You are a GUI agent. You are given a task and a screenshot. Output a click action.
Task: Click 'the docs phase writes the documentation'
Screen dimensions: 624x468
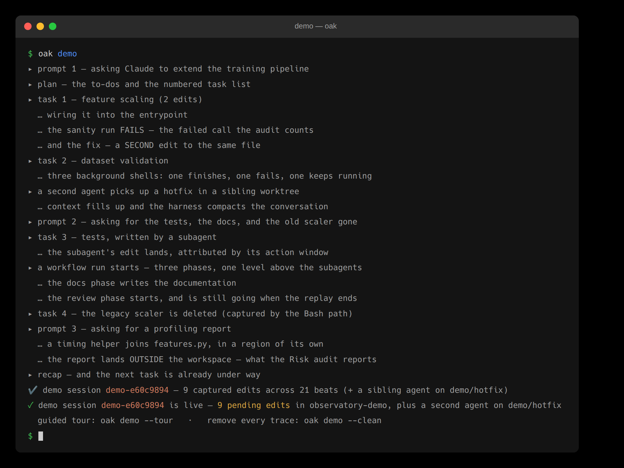point(137,283)
